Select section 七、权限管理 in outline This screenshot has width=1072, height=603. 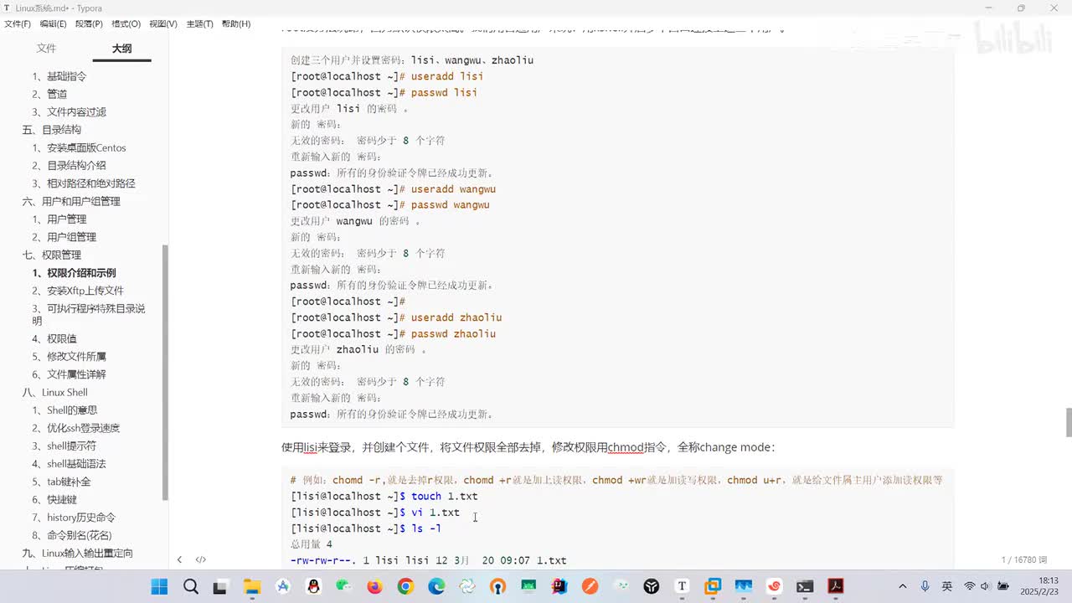pyautogui.click(x=52, y=255)
